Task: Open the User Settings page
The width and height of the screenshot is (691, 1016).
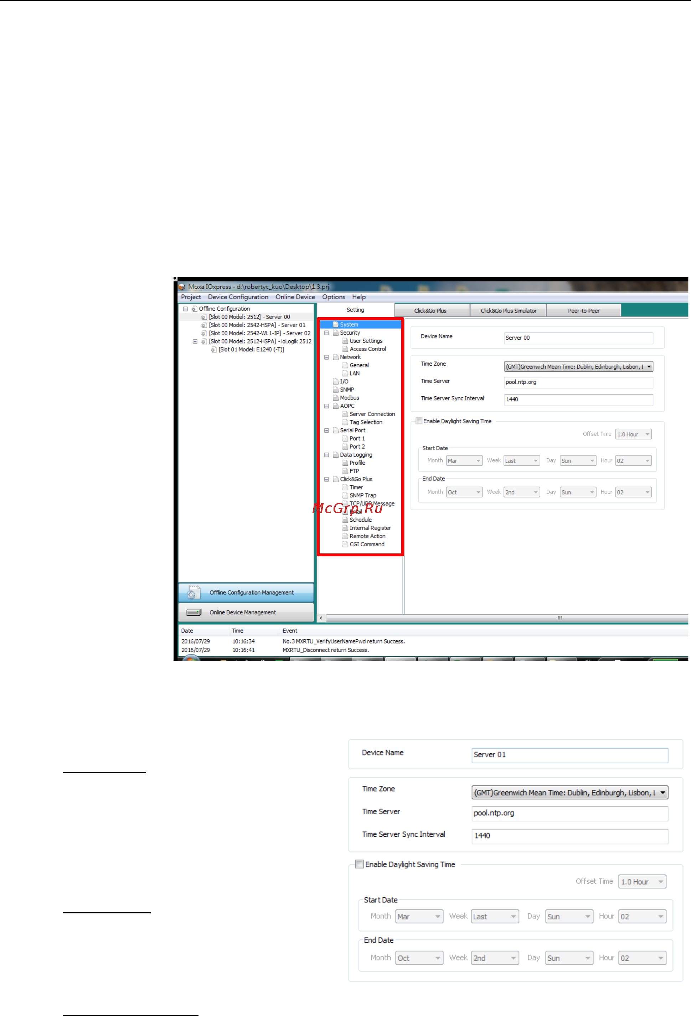Action: tap(366, 341)
